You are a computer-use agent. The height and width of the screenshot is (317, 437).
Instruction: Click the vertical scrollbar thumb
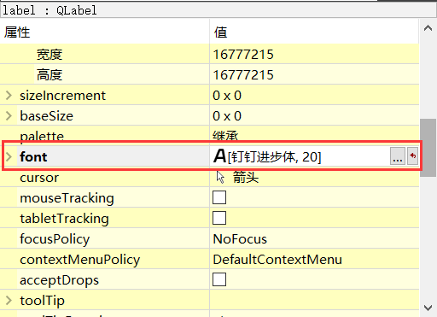point(428,148)
